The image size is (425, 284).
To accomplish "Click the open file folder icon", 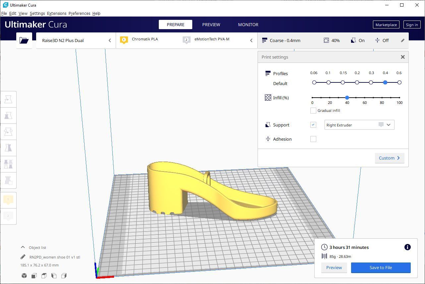I will [24, 40].
